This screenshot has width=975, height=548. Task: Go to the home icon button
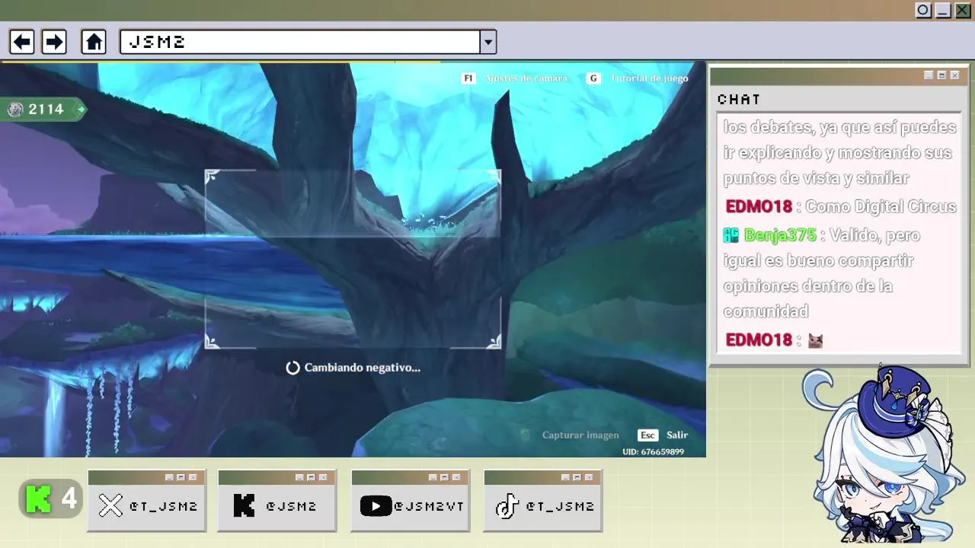(x=94, y=42)
